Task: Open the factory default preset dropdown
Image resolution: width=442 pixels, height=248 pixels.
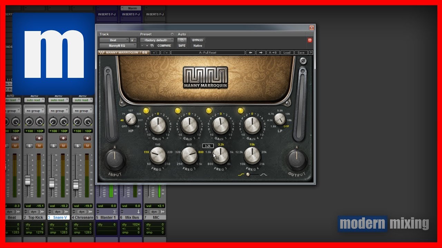Action: pos(157,40)
